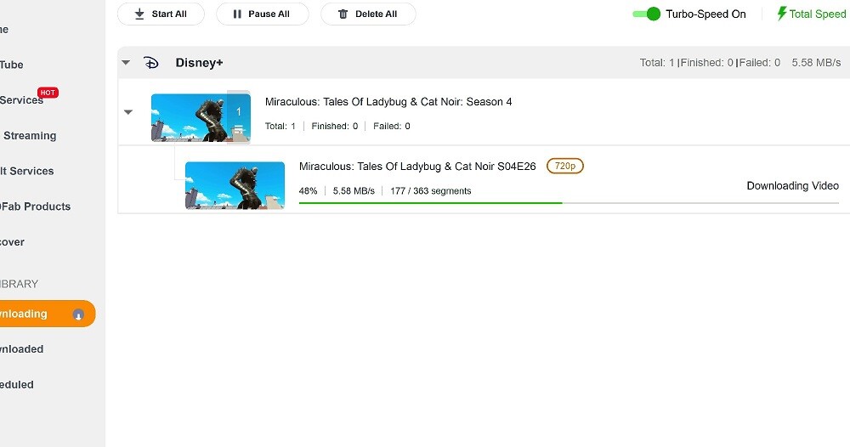Collapse the Miraculous Season 4 episode list
Screen dimensions: 850x447
[x=128, y=112]
